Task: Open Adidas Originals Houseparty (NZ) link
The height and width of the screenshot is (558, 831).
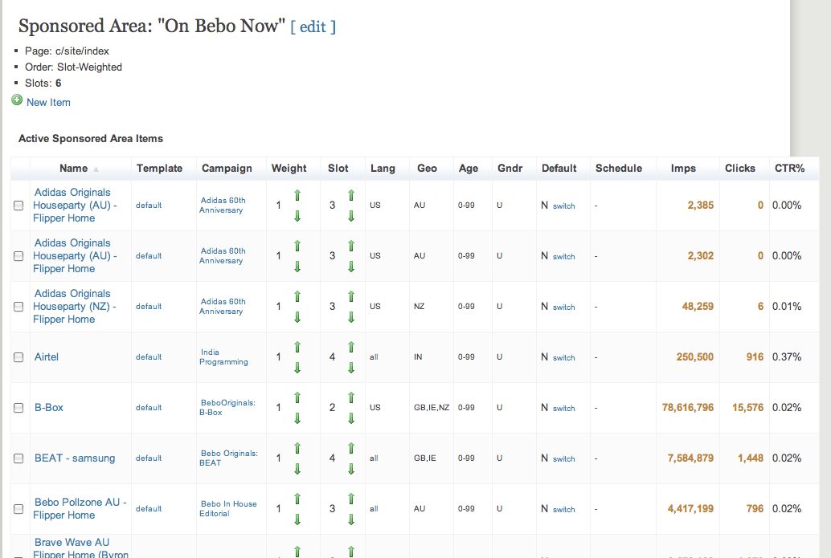Action: pos(75,306)
